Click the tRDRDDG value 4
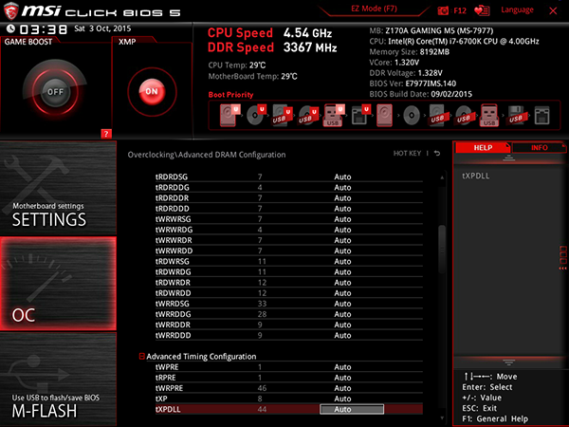Image resolution: width=569 pixels, height=427 pixels. (260, 187)
